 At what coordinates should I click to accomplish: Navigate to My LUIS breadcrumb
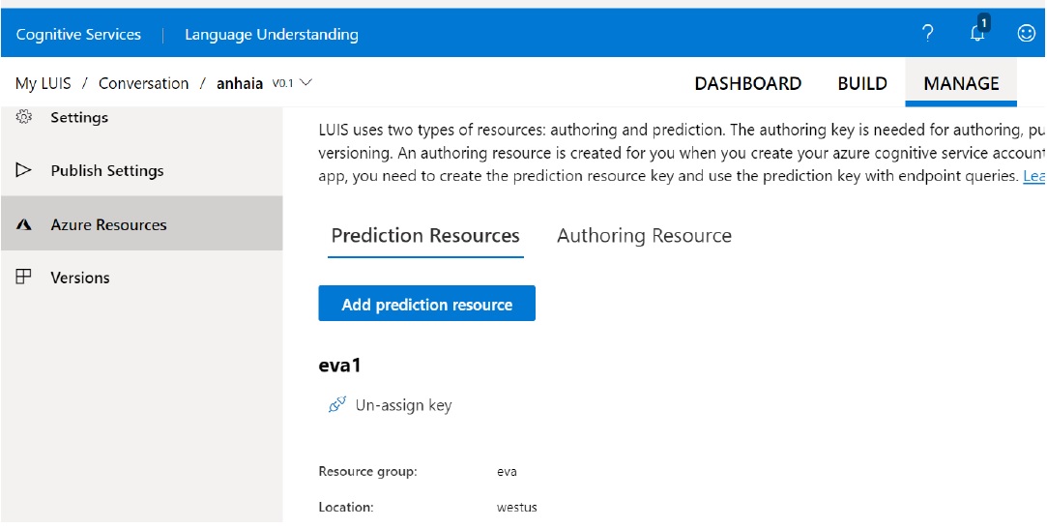point(44,83)
